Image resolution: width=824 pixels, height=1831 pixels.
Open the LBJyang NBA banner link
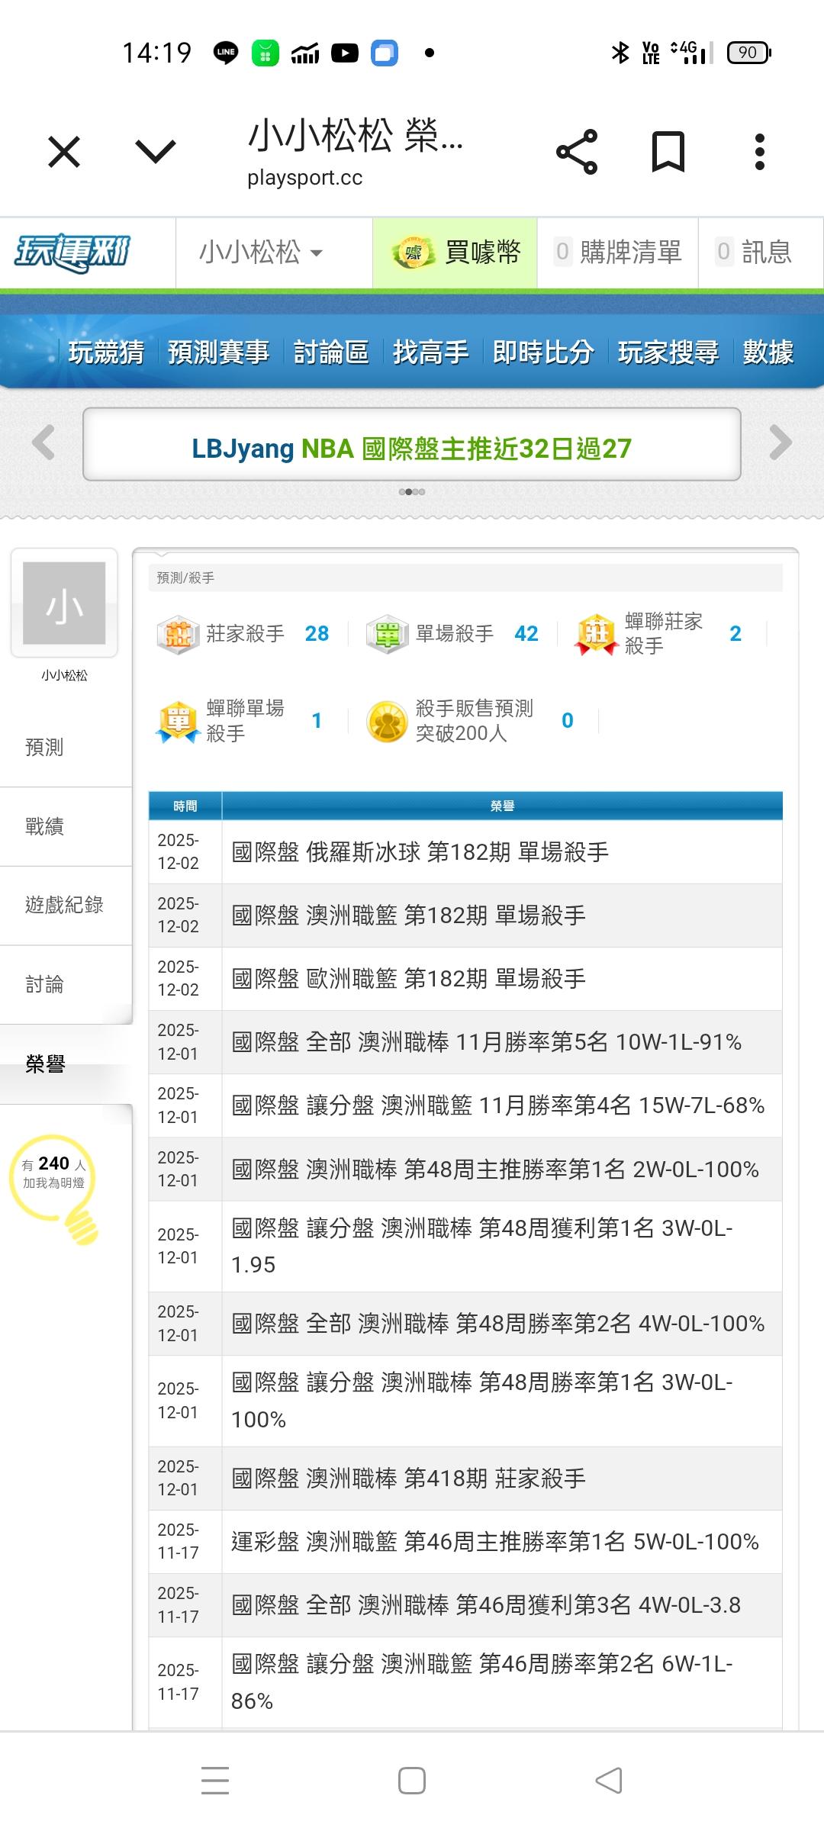point(411,449)
